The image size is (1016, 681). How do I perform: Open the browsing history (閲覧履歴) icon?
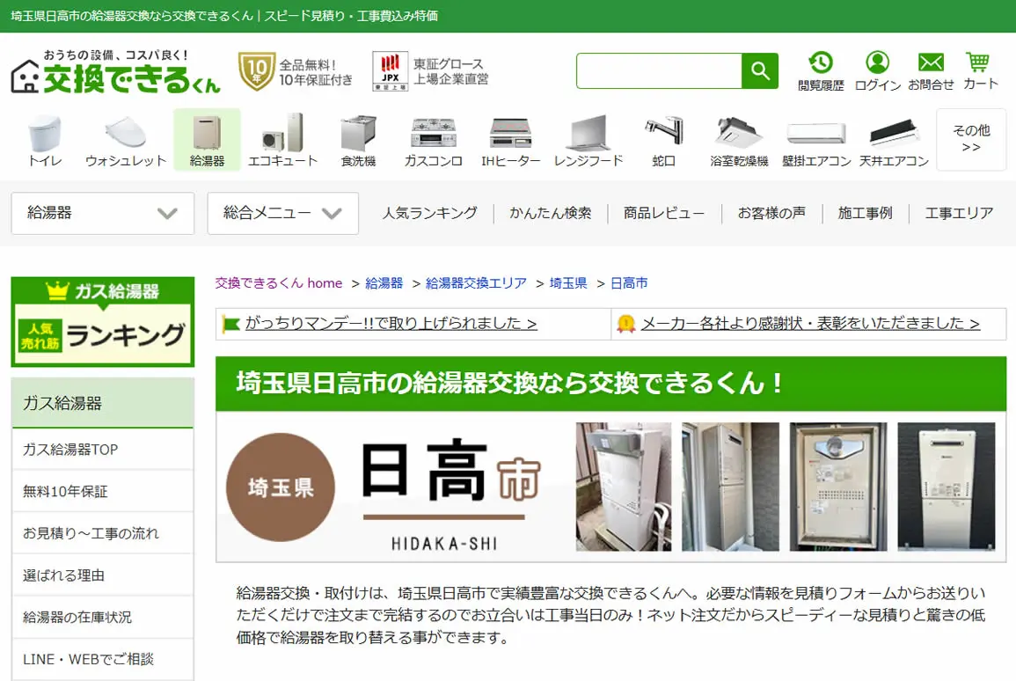click(821, 70)
